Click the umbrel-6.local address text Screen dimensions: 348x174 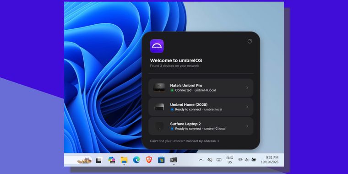point(205,90)
